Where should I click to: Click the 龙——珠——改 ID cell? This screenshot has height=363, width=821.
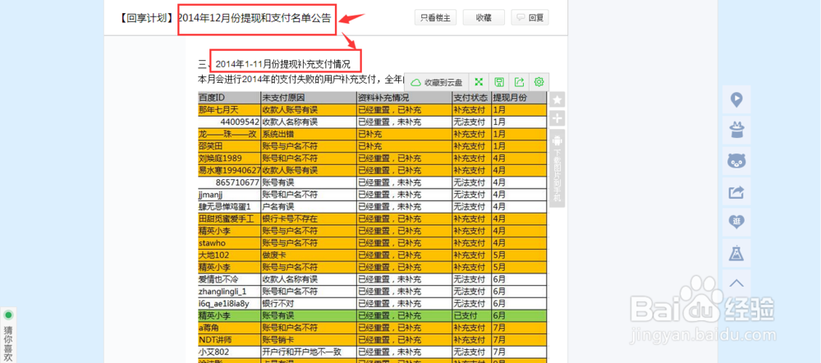coord(229,134)
